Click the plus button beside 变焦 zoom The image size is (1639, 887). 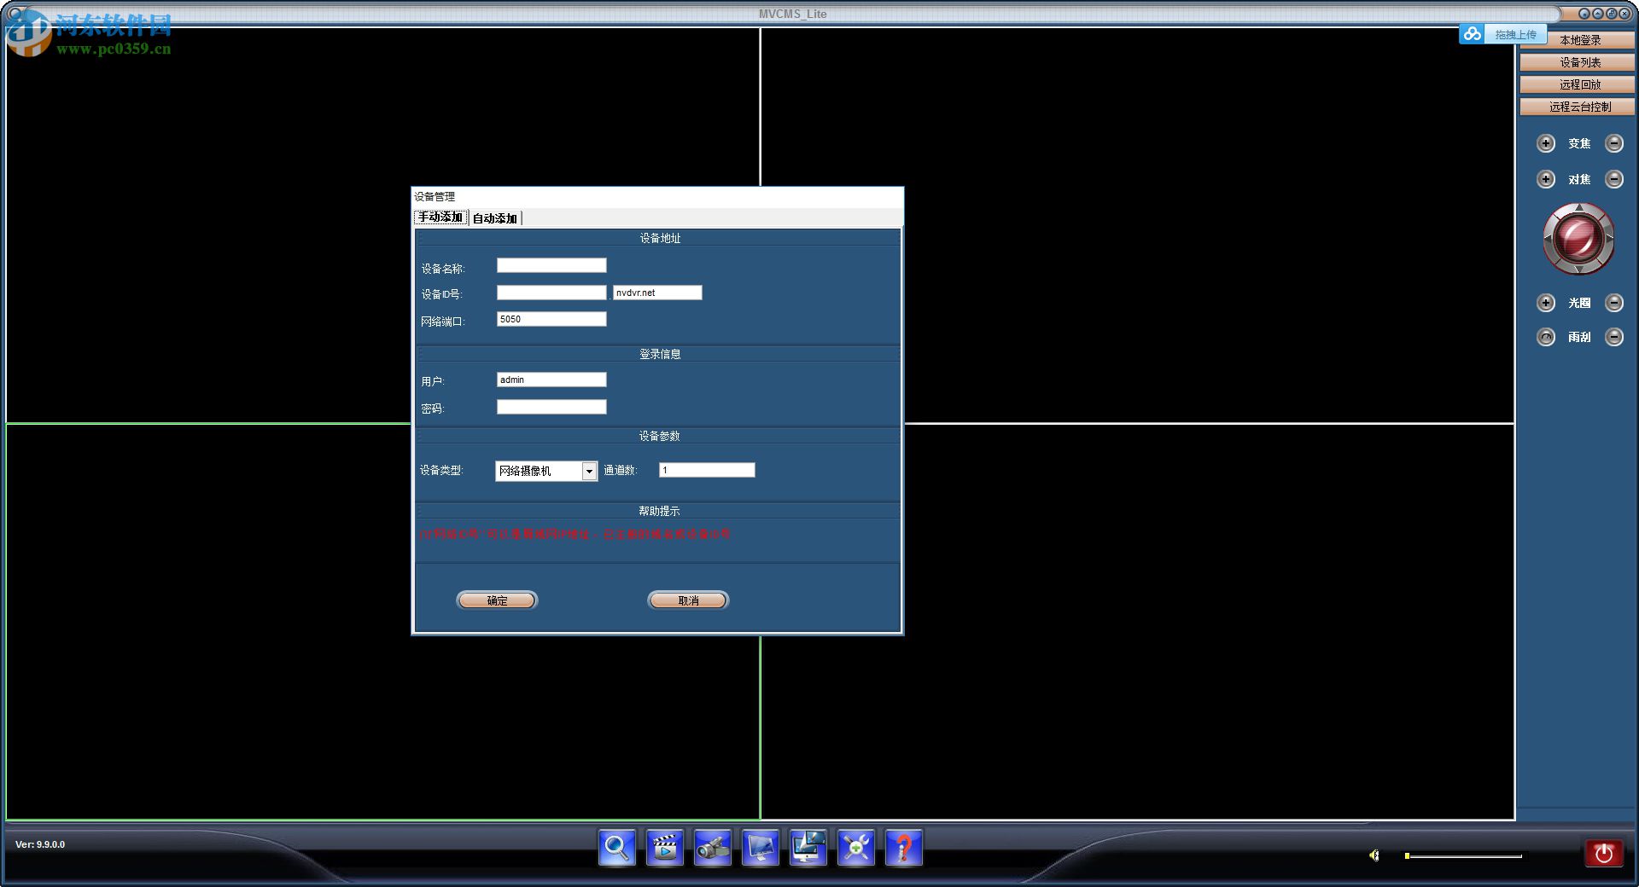1546,143
